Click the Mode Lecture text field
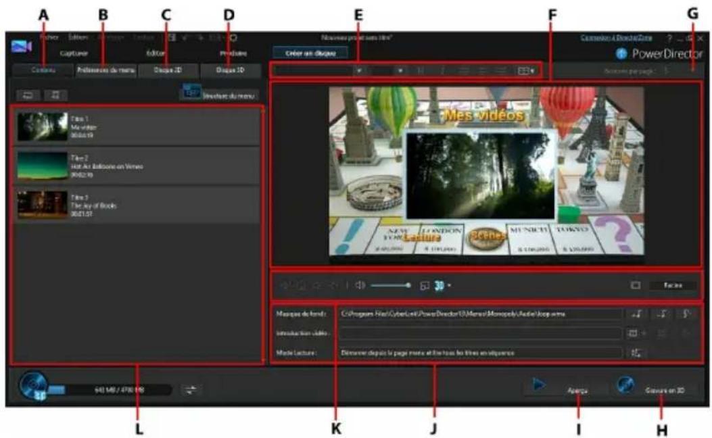The image size is (712, 438). point(481,353)
